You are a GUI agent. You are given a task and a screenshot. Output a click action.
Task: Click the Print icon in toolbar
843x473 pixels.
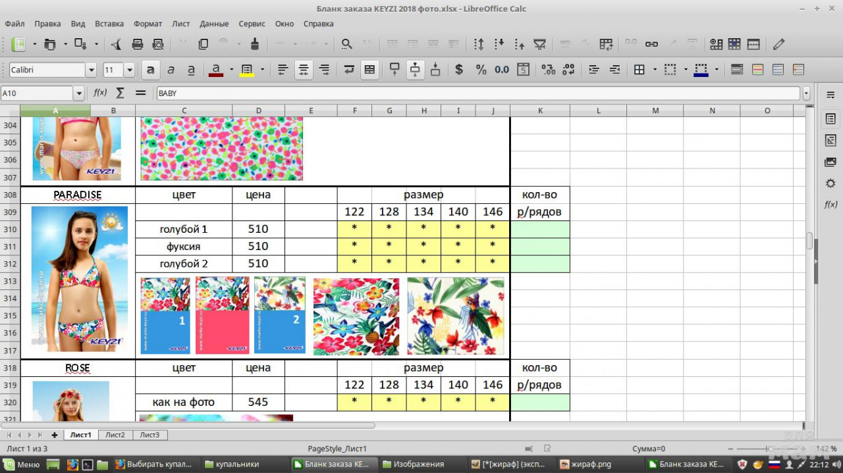tap(138, 44)
